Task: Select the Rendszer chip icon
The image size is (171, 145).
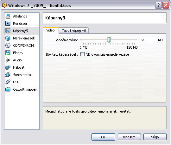Action: [8, 24]
